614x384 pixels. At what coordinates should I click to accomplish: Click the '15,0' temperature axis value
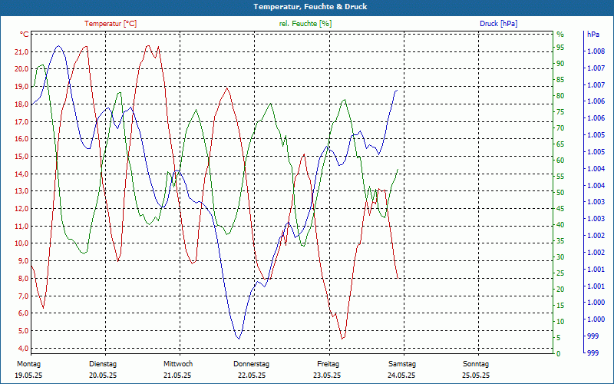pos(22,157)
